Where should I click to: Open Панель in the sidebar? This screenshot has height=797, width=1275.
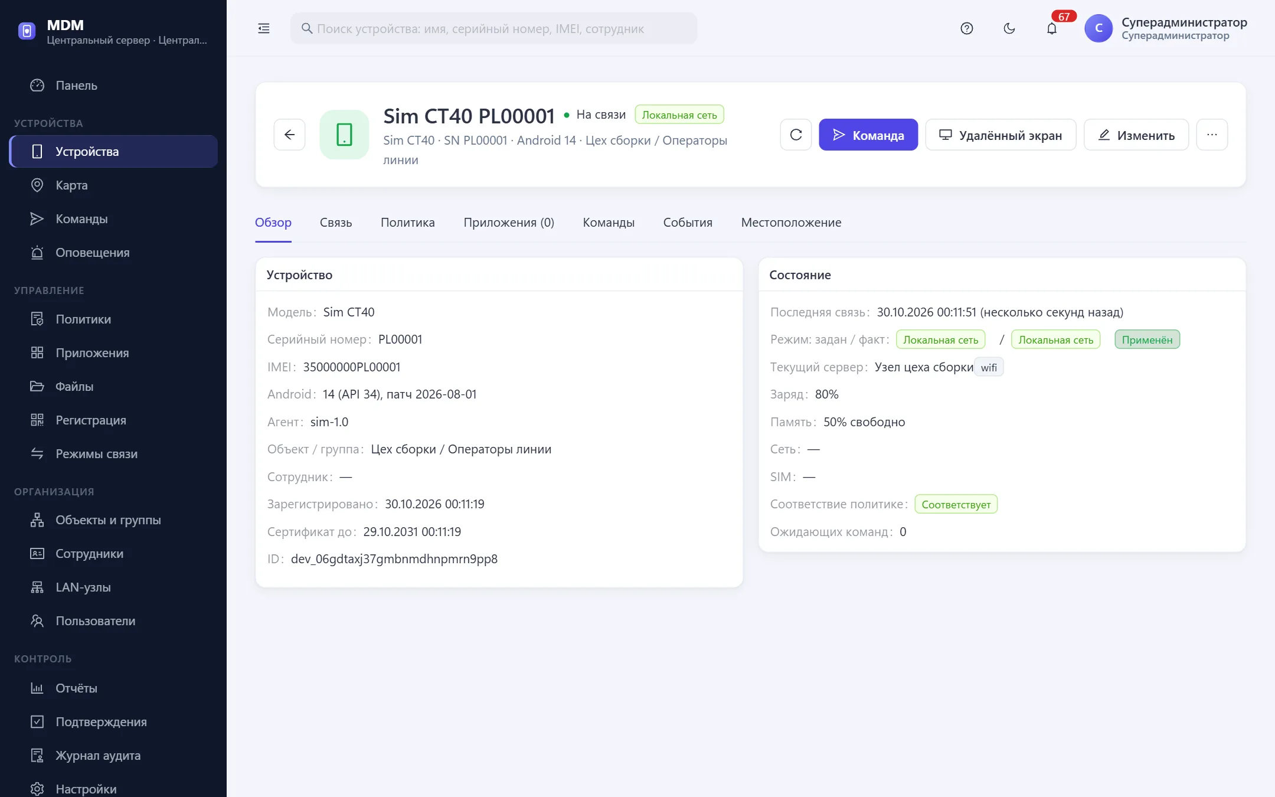tap(113, 85)
